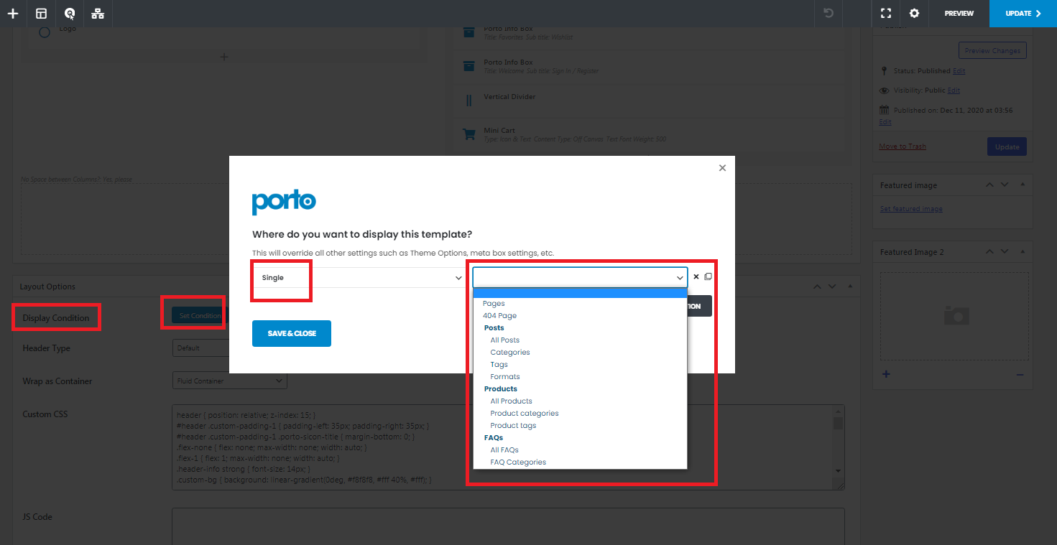Remove the condition with the X icon
The image size is (1057, 545).
696,276
